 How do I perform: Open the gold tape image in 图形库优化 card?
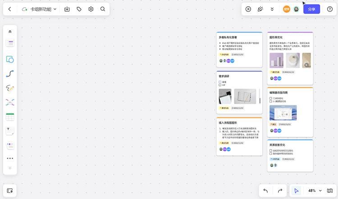pos(306,60)
